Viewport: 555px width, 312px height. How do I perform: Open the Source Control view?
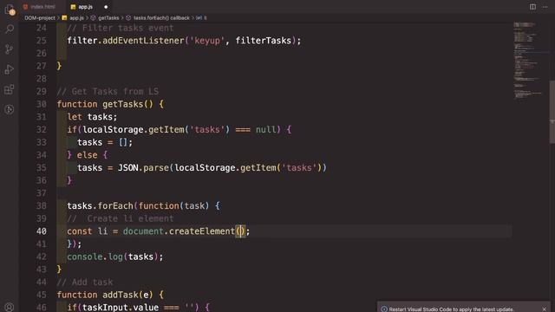[10, 49]
